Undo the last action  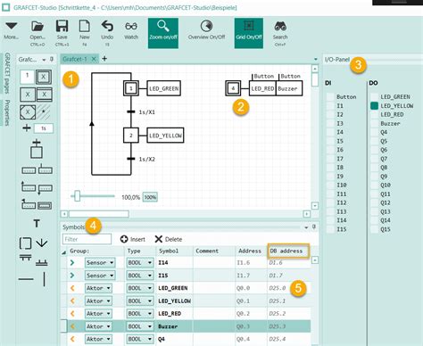[x=107, y=26]
